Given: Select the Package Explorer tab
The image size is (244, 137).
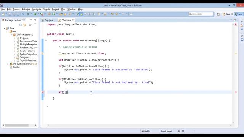Looking at the screenshot, I should (13, 20).
